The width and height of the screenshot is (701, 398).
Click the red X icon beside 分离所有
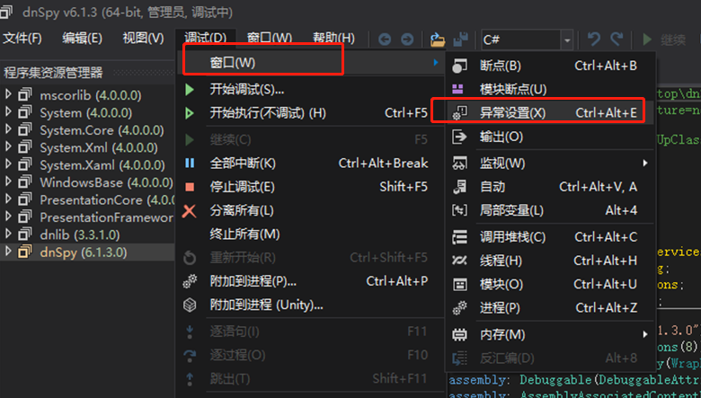coord(190,210)
